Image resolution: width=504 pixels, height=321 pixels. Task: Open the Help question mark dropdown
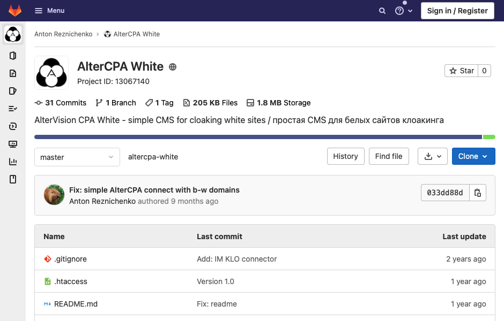(x=403, y=11)
